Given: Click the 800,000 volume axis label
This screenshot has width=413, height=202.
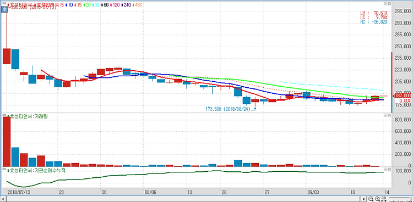Looking at the screenshot, I should [404, 120].
